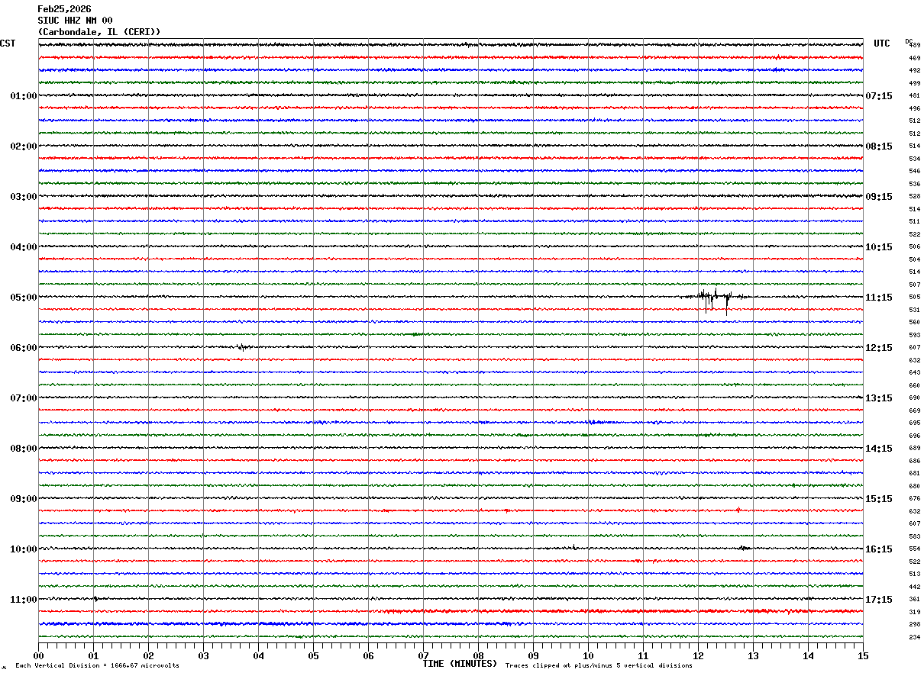924x676 pixels.
Task: Select the 08:00 CST time label
Action: coord(24,449)
